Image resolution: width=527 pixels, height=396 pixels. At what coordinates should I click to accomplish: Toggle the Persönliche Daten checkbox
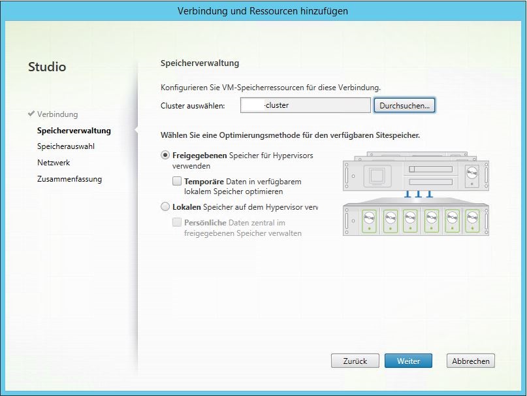pyautogui.click(x=177, y=223)
